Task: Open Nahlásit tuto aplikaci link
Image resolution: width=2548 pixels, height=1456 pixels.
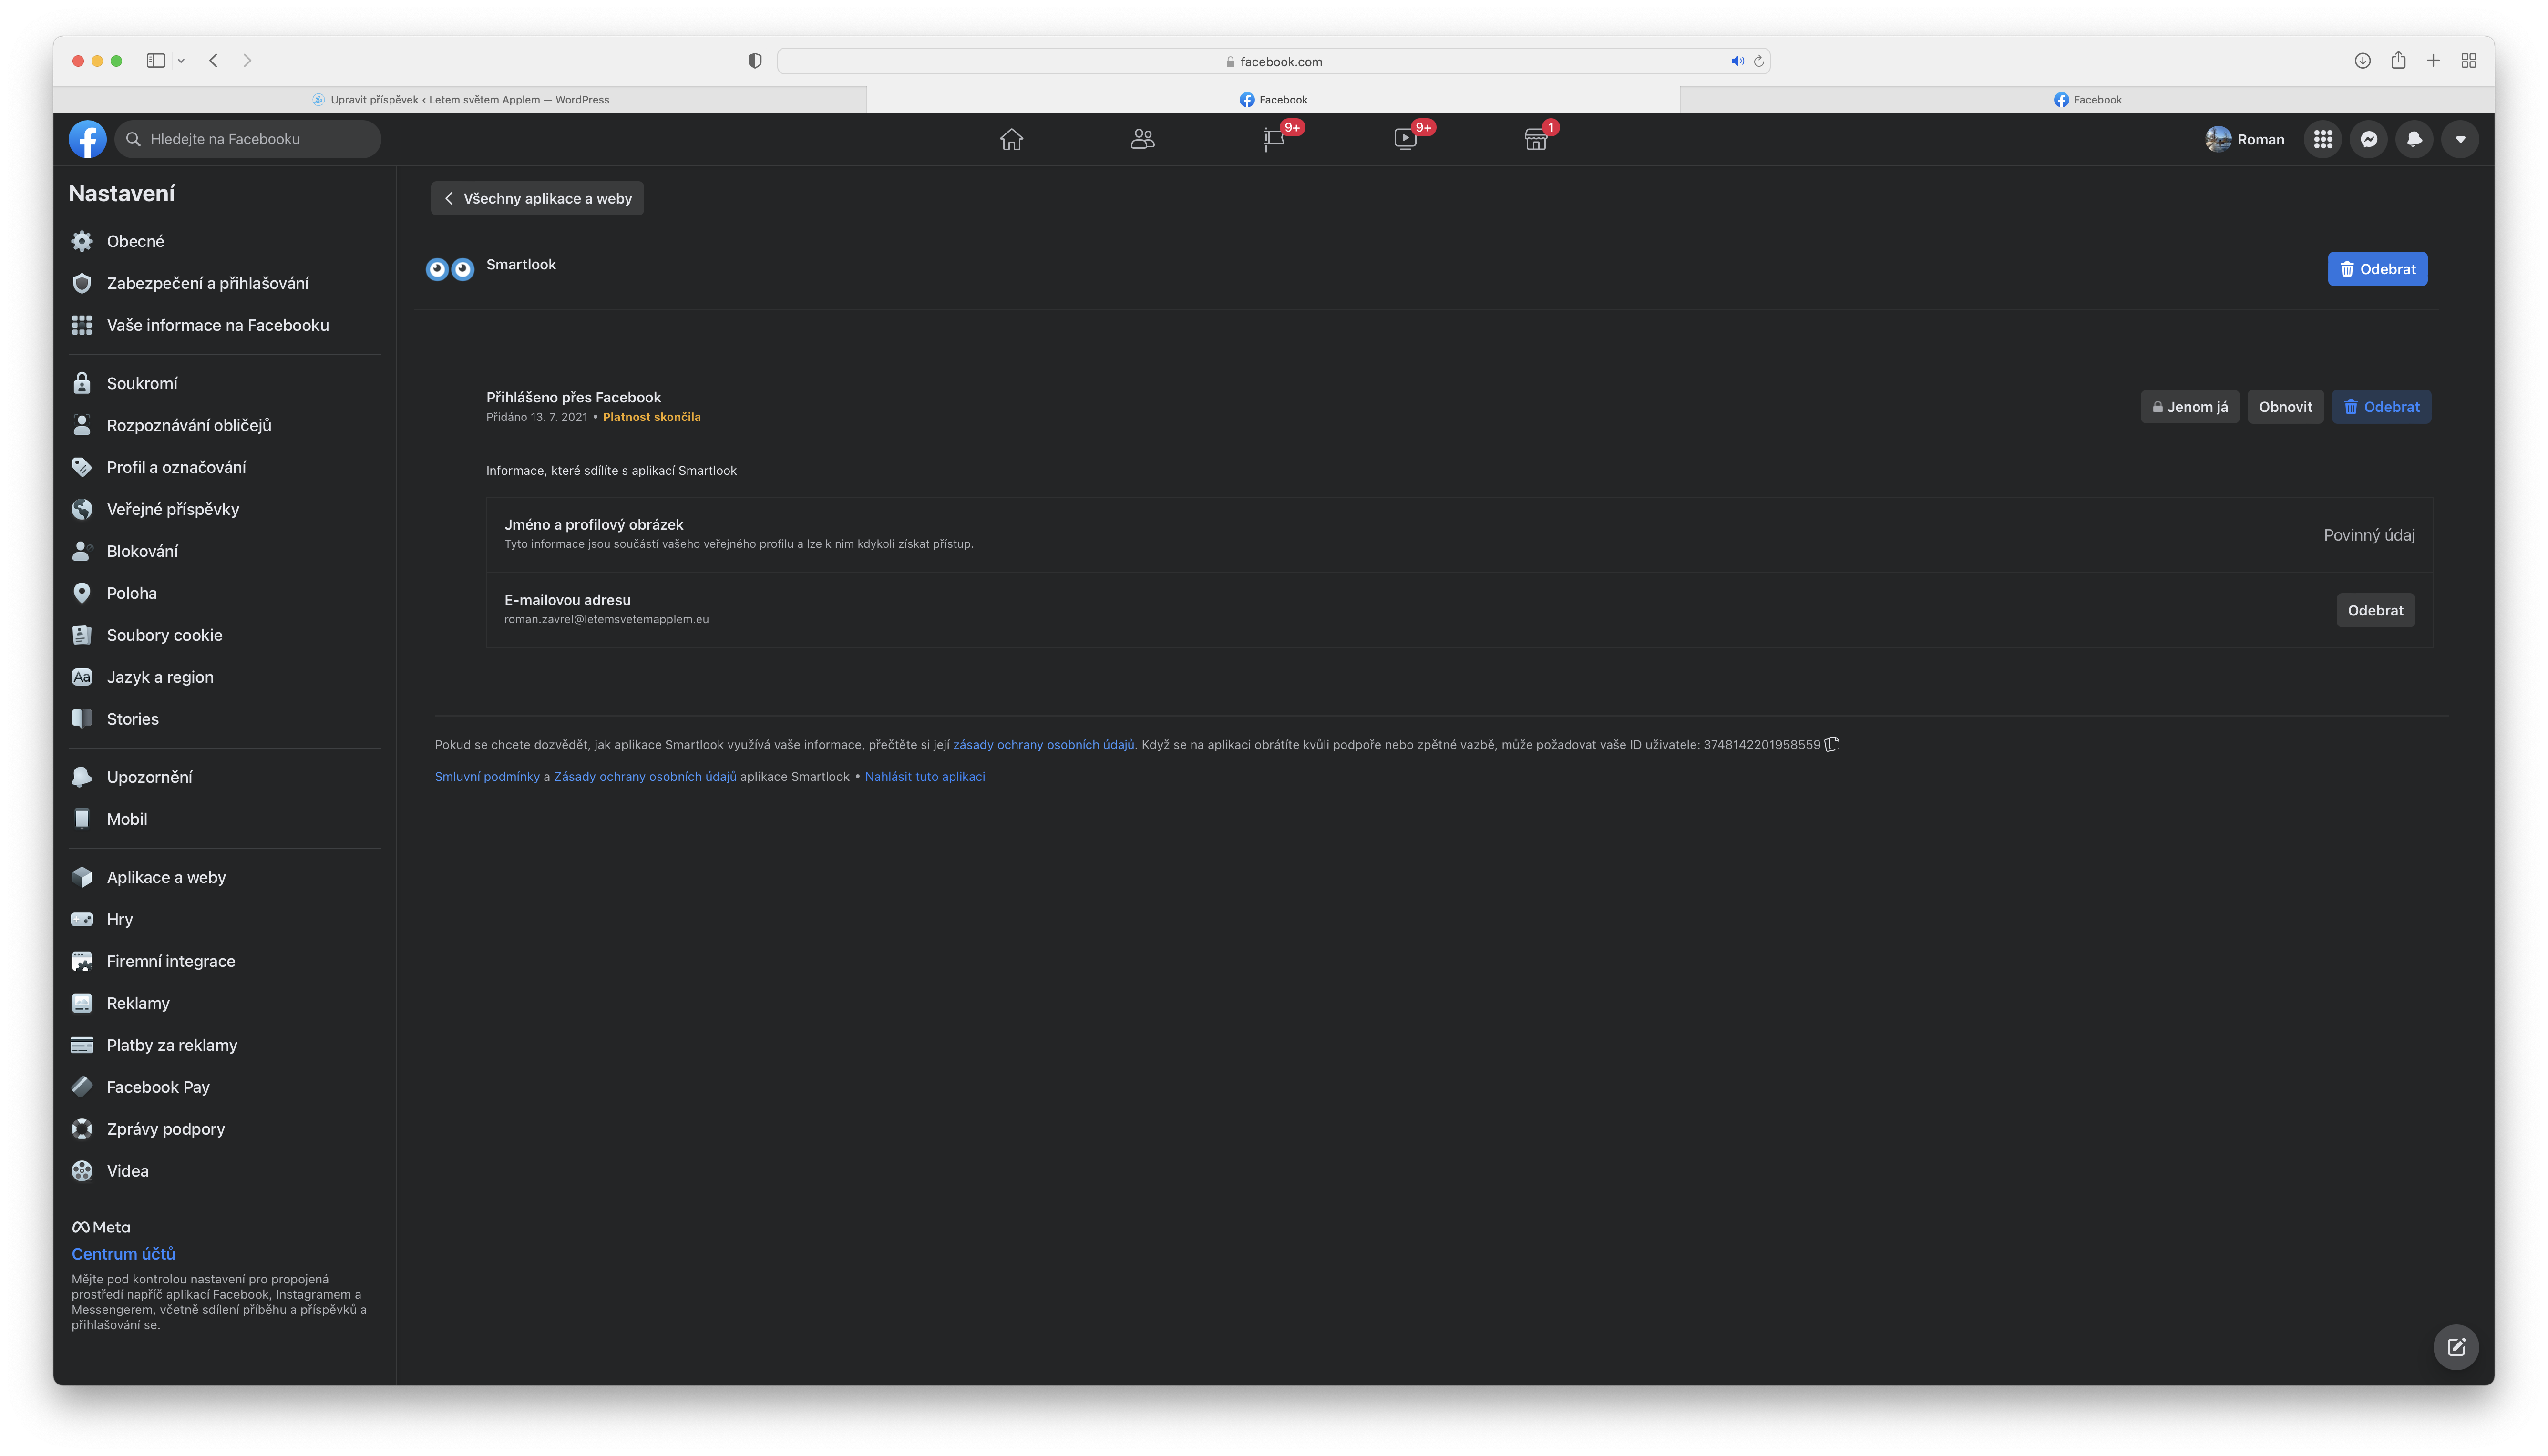Action: (924, 777)
